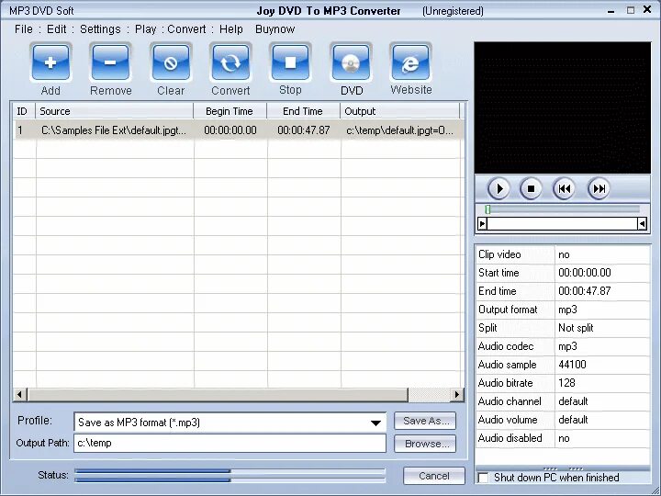Click the Status progress bar

point(230,476)
